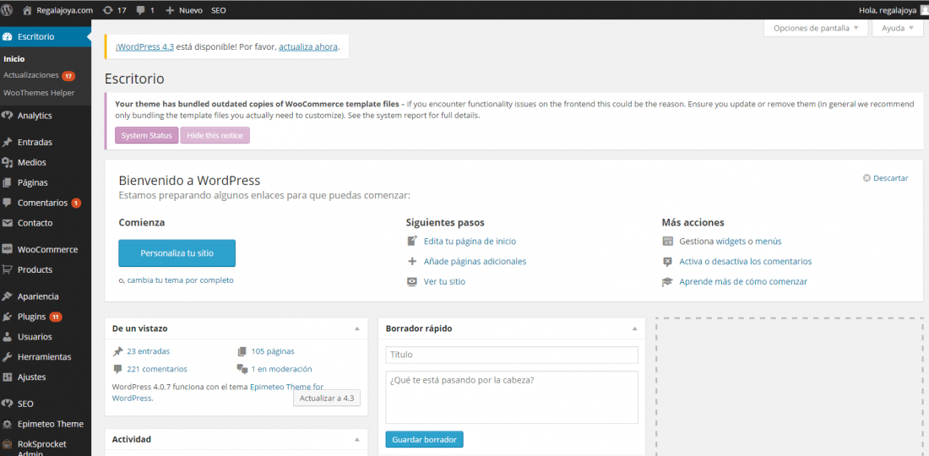This screenshot has height=456, width=929.
Task: Click Hide this notice button
Action: (215, 136)
